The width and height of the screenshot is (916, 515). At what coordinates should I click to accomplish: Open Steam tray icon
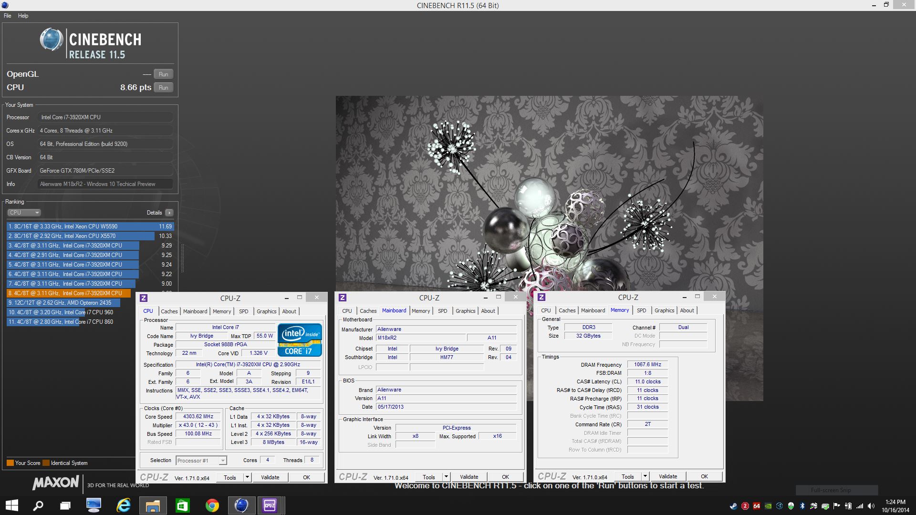click(733, 506)
